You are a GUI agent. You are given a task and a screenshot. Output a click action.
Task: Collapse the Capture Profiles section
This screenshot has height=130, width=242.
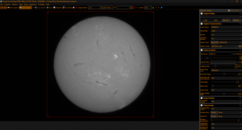[201, 14]
